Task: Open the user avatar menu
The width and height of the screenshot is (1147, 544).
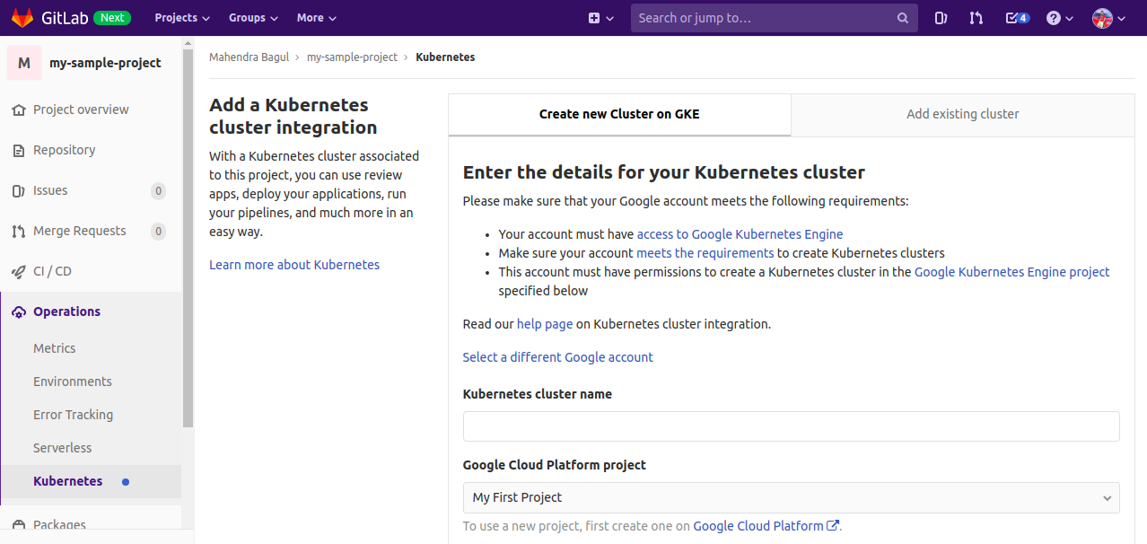Action: [x=1108, y=18]
